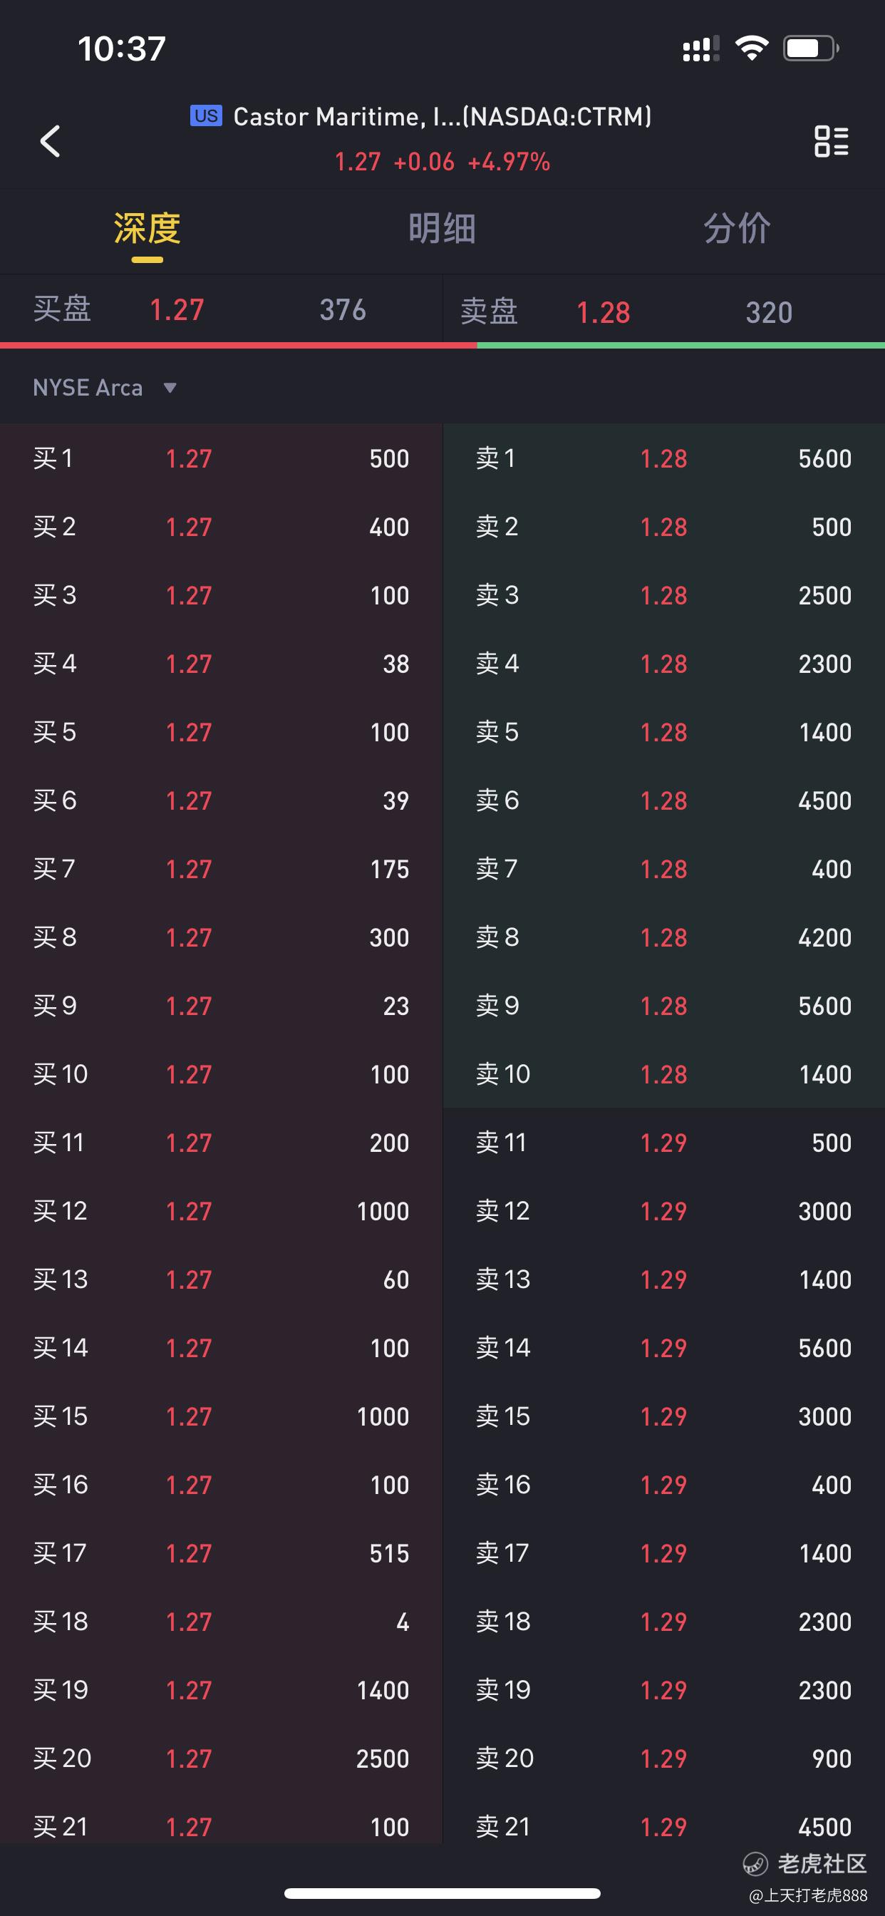Select the 深度 tab
The height and width of the screenshot is (1916, 885).
pyautogui.click(x=147, y=228)
